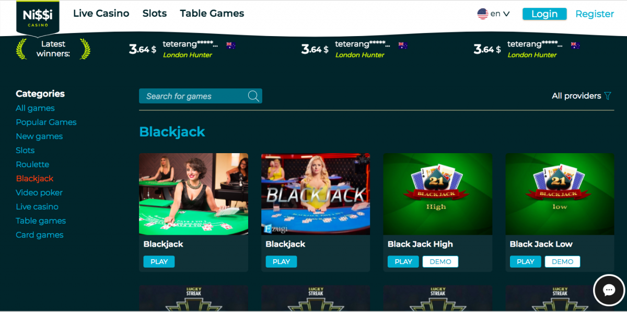Click the Register link
The width and height of the screenshot is (627, 312).
[595, 14]
